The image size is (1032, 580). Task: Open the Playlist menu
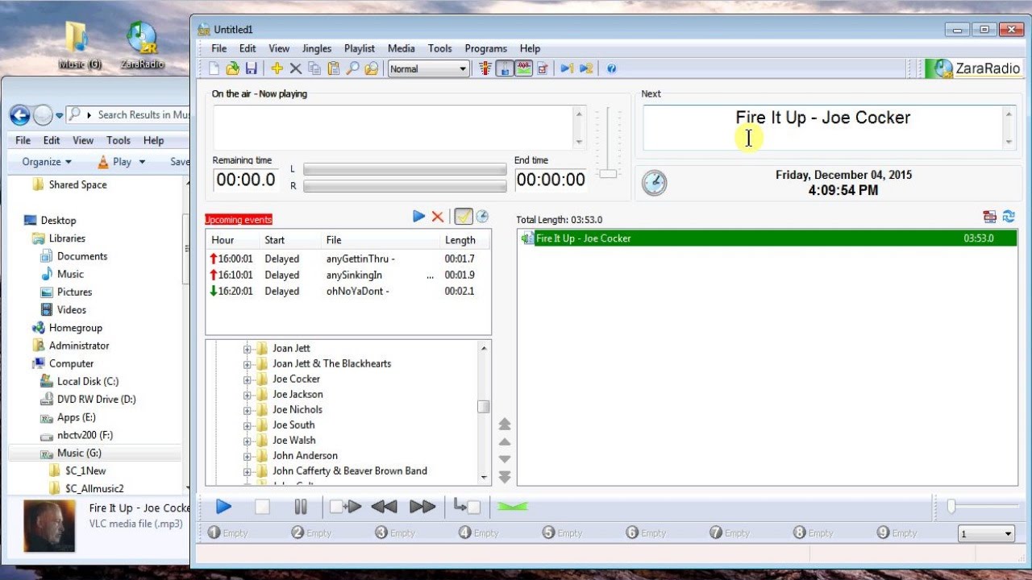point(360,48)
